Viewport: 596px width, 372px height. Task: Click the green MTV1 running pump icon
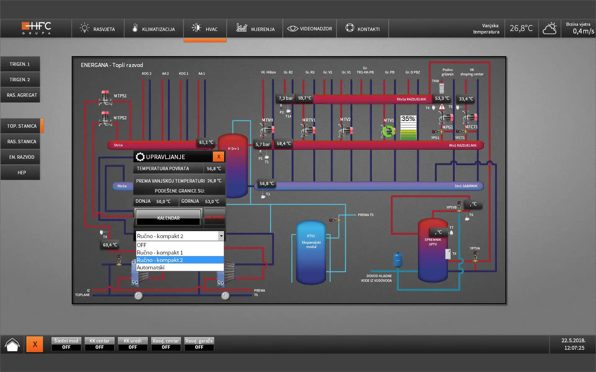388,131
